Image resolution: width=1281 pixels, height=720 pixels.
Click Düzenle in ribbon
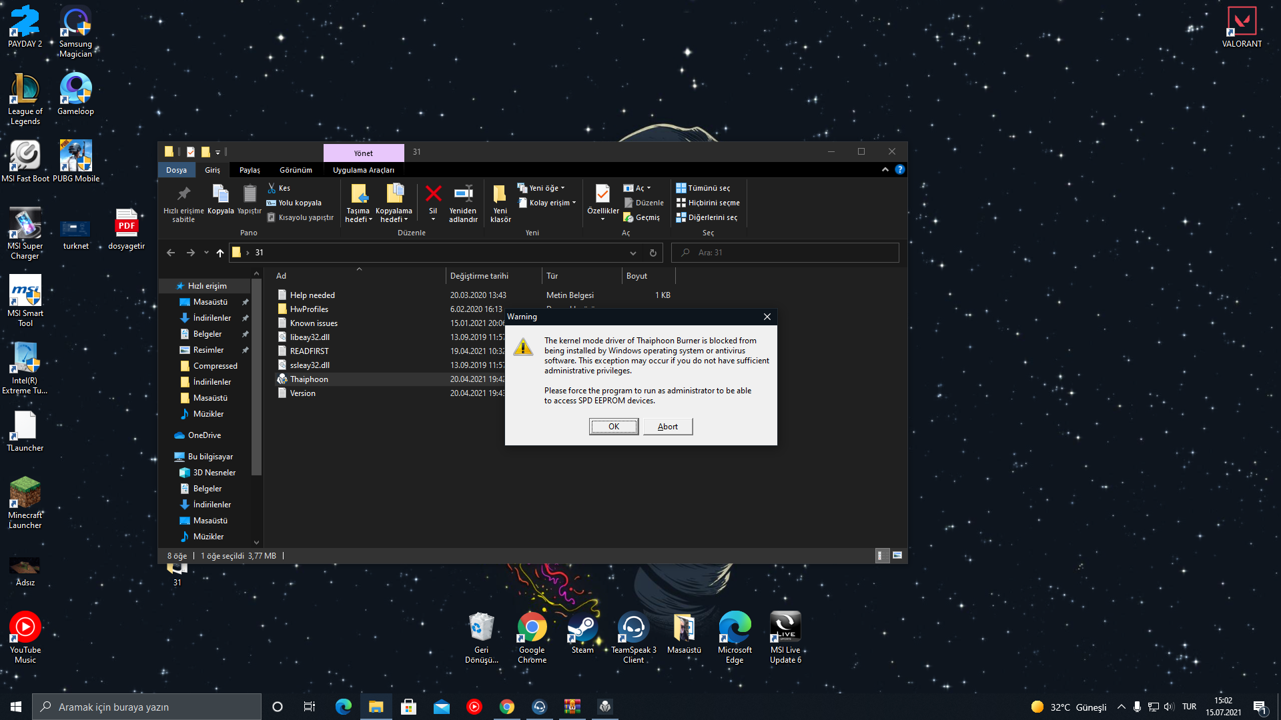tap(644, 203)
